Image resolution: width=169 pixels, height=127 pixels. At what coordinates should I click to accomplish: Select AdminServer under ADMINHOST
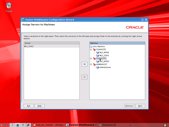coord(105,67)
